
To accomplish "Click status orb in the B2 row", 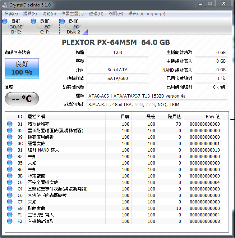I will [10, 156].
